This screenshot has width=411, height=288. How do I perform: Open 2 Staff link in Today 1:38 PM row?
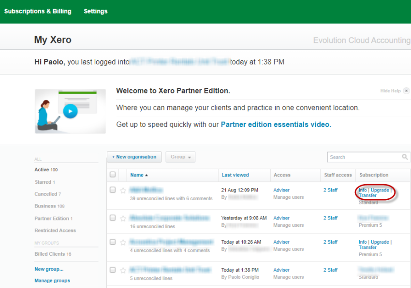point(331,270)
